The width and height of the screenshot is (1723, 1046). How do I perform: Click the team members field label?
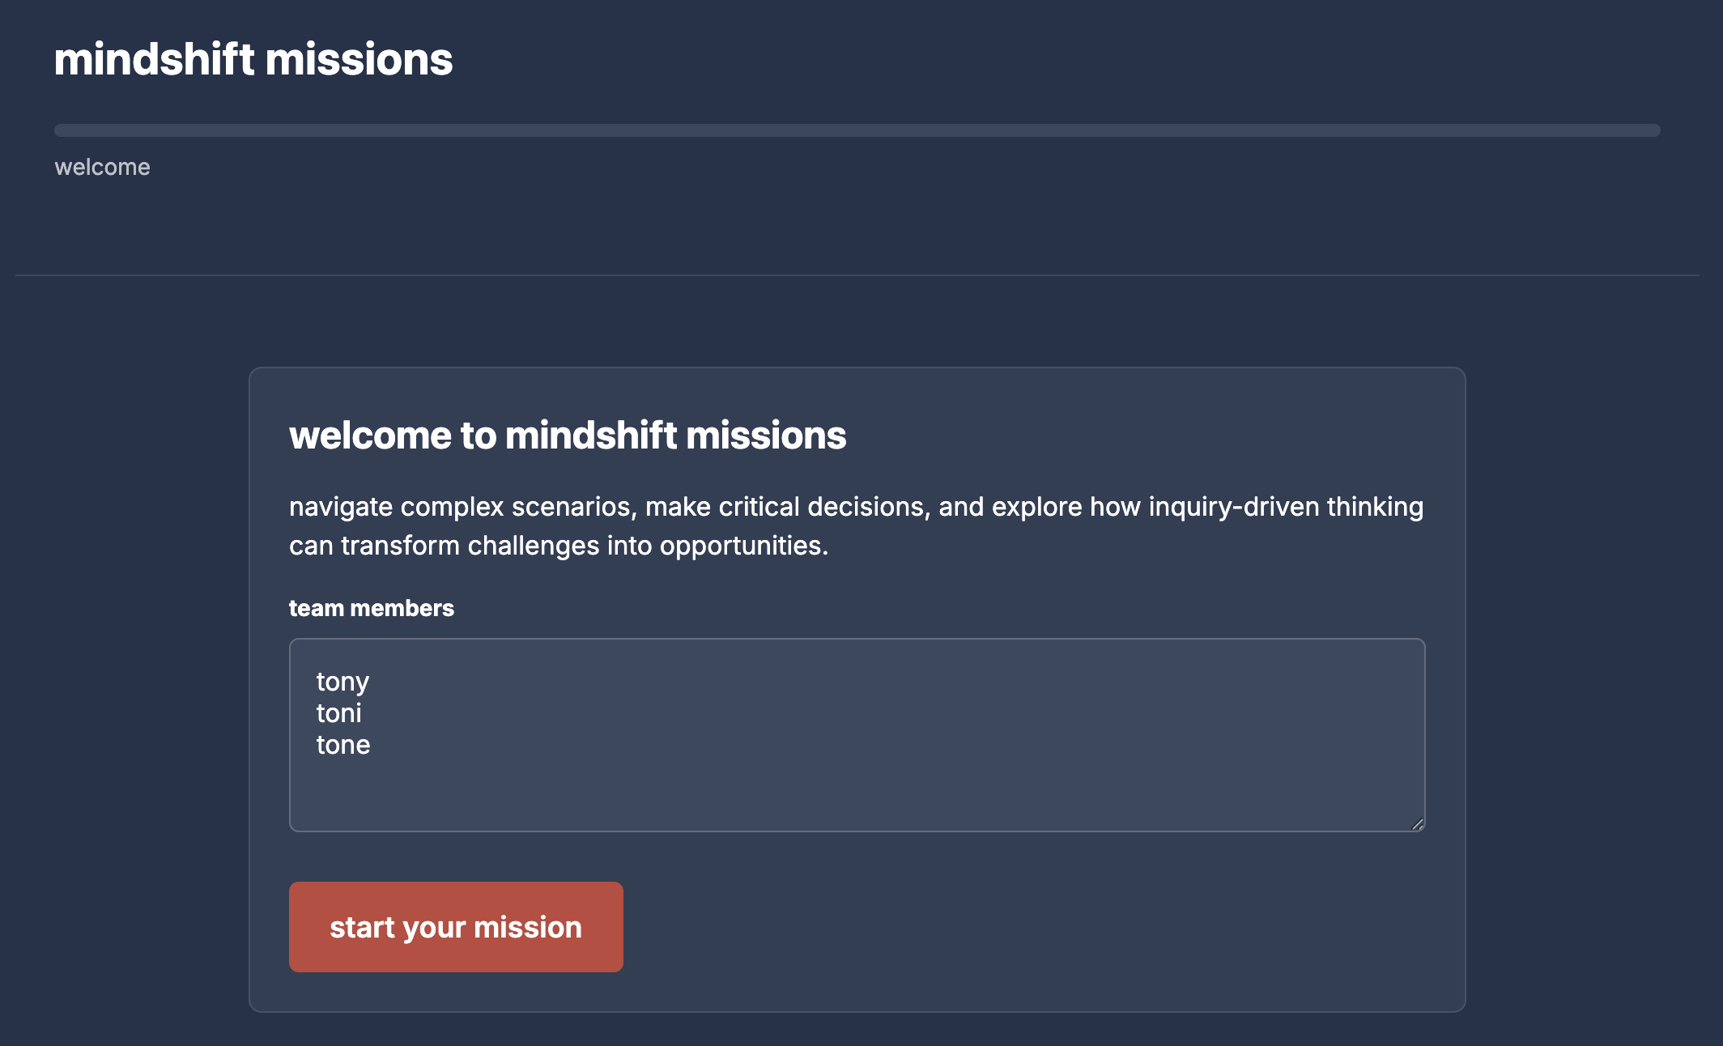point(372,608)
